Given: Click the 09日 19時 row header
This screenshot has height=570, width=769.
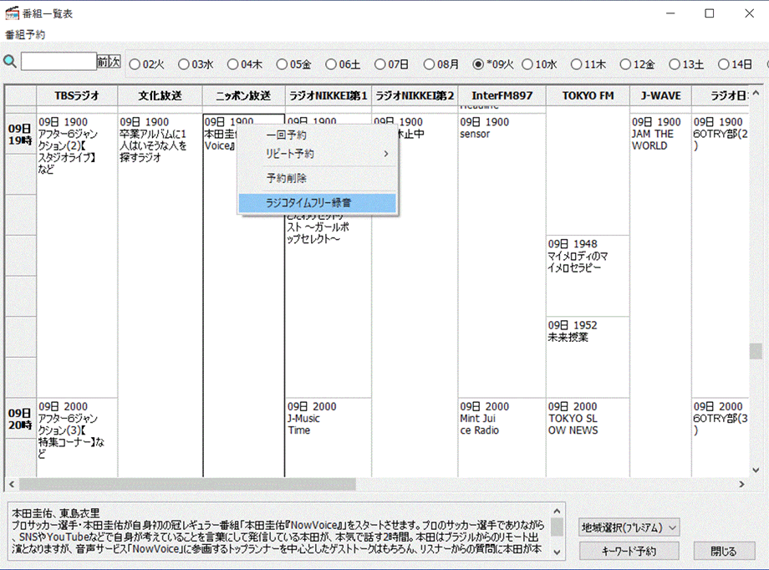Looking at the screenshot, I should (20, 135).
